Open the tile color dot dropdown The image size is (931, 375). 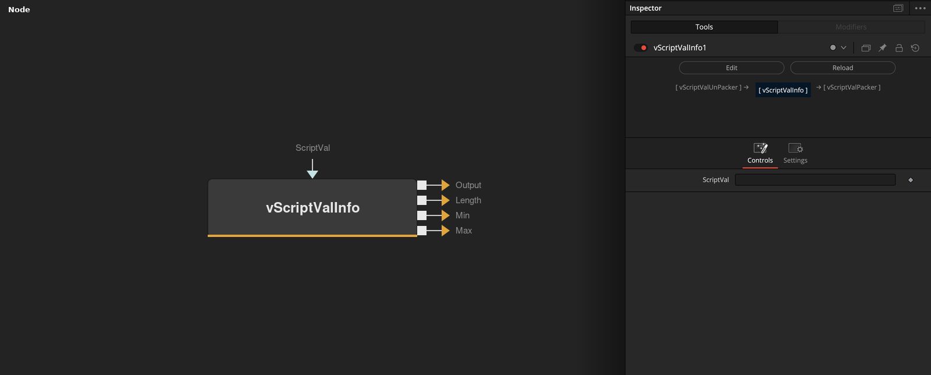pyautogui.click(x=838, y=48)
